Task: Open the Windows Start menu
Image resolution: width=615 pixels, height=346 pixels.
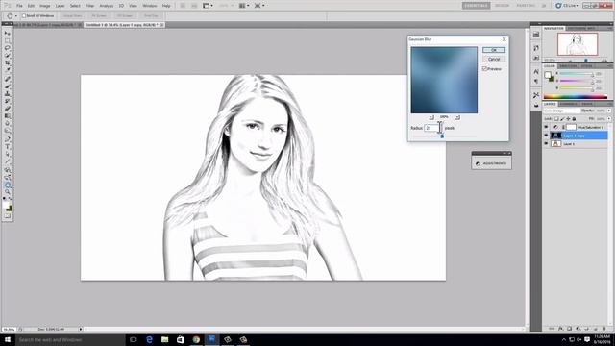Action: pyautogui.click(x=8, y=339)
